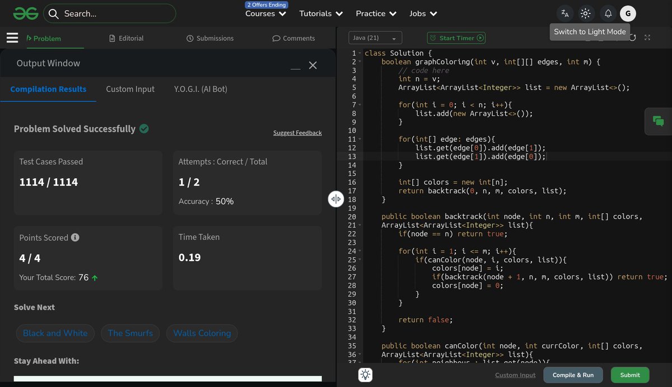Open the language translate icon
The image size is (672, 387).
[565, 13]
